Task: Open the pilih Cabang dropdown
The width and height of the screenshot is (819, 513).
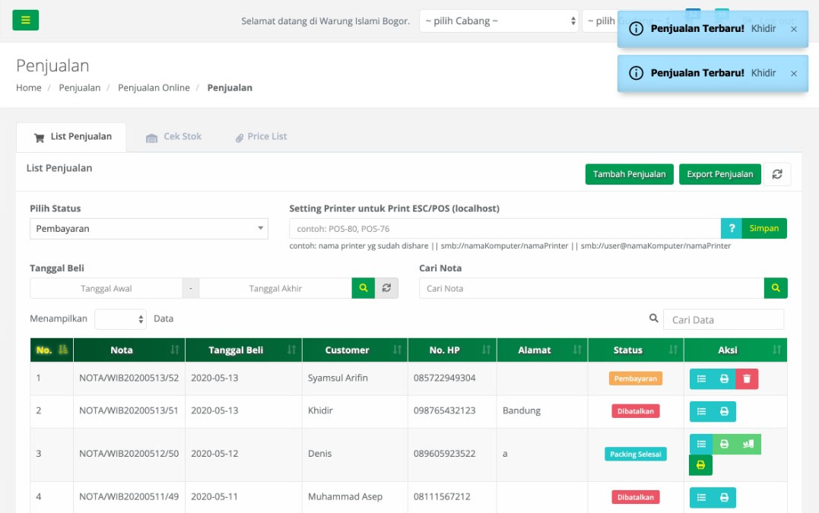Action: click(x=499, y=21)
